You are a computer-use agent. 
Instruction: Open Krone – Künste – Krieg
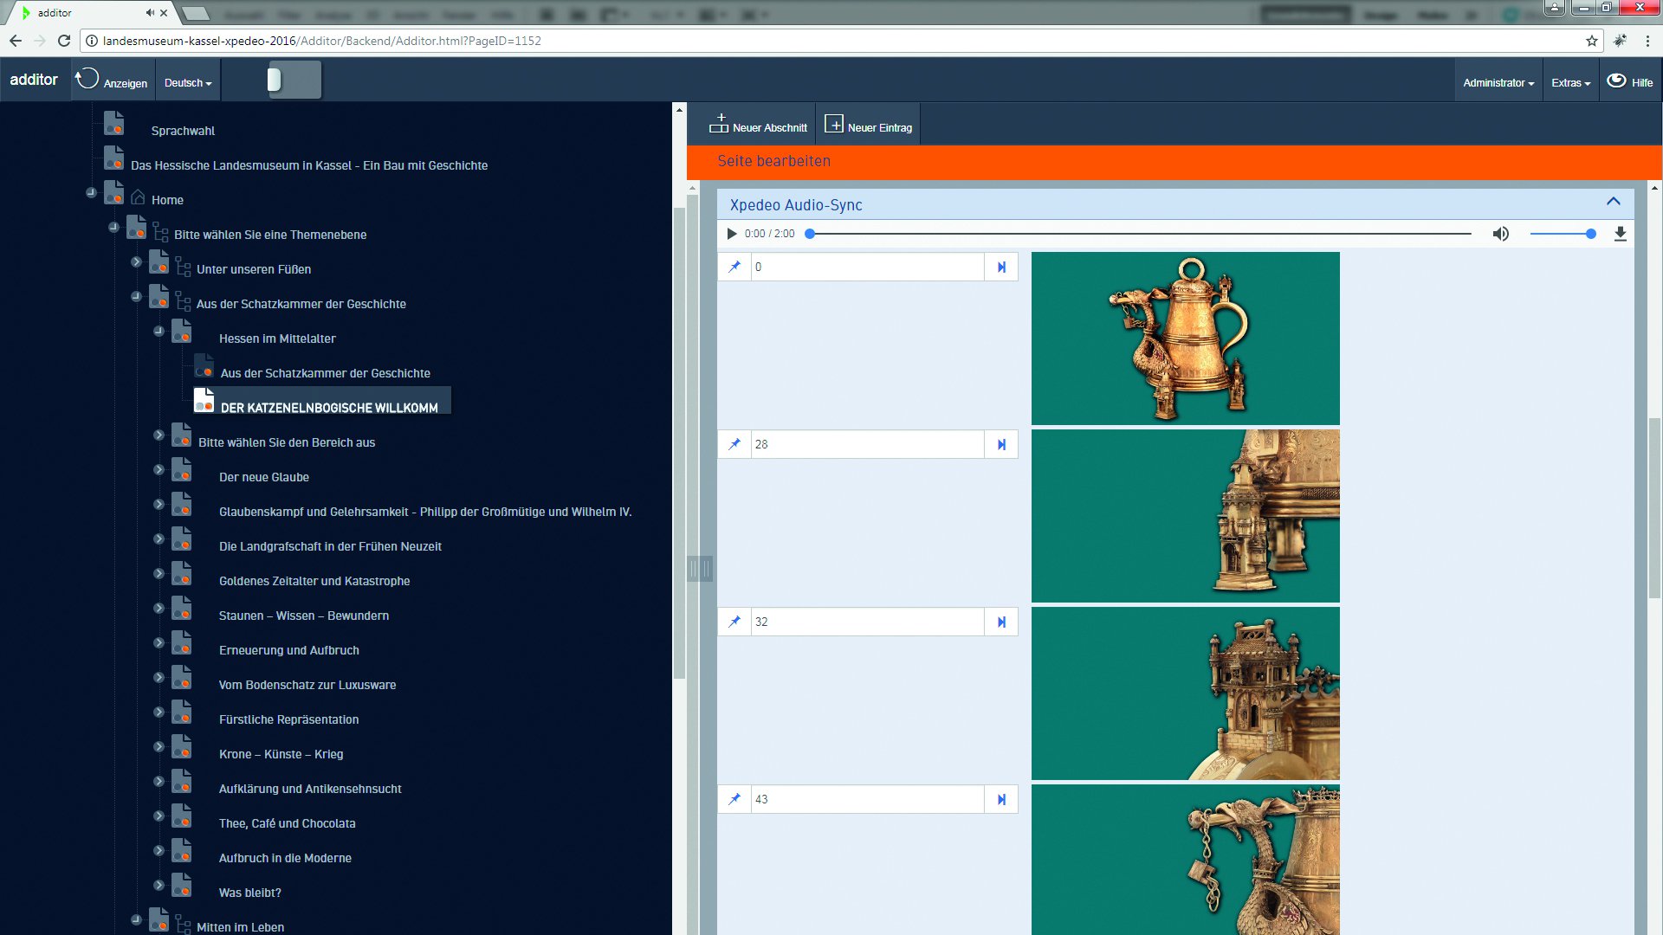click(x=281, y=754)
